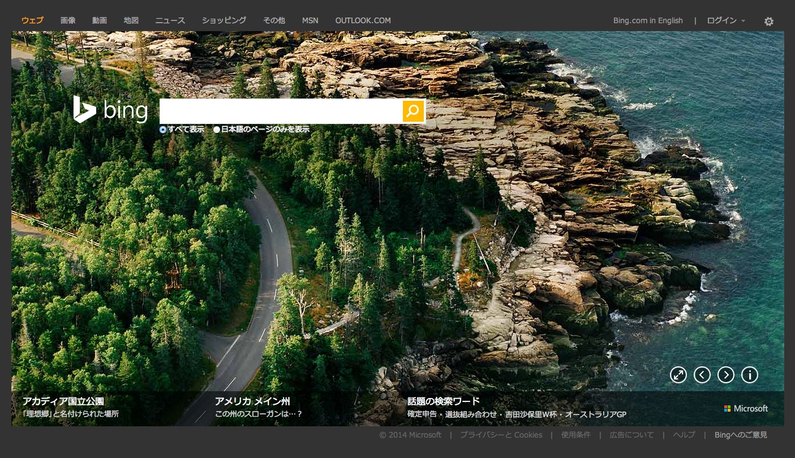795x458 pixels.
Task: Open the プライバシーと Cookies link
Action: pyautogui.click(x=501, y=435)
